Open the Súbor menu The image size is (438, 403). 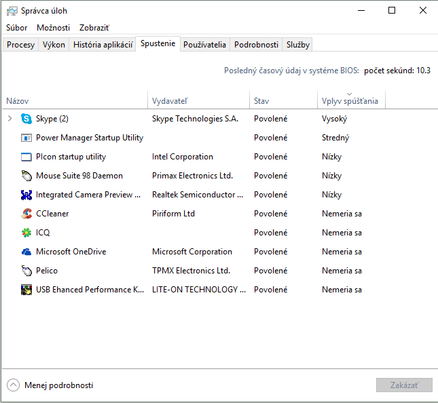pos(17,28)
